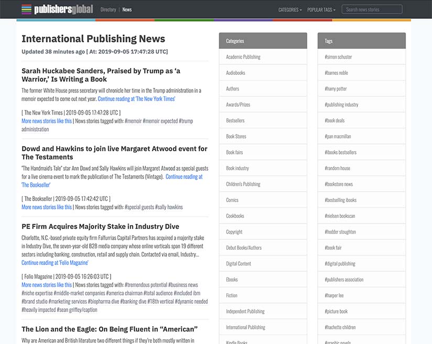This screenshot has width=432, height=344.
Task: Open the Cookbooks category
Action: 263,216
